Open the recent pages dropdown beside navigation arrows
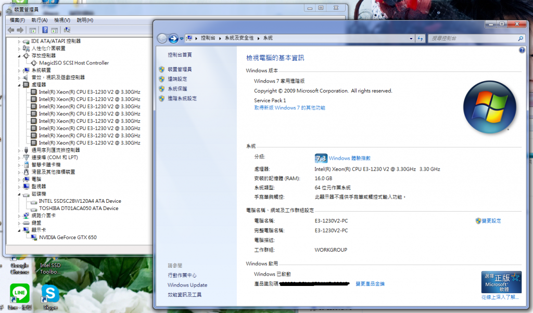 [x=182, y=38]
